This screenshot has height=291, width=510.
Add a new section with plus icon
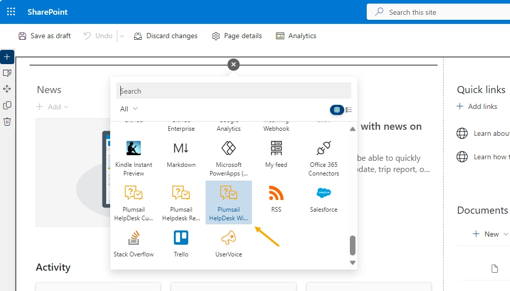pos(7,57)
